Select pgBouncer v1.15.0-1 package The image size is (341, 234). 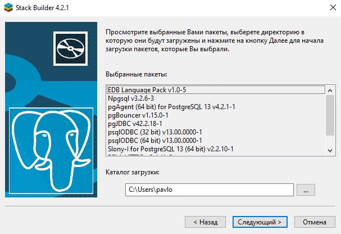coord(216,115)
